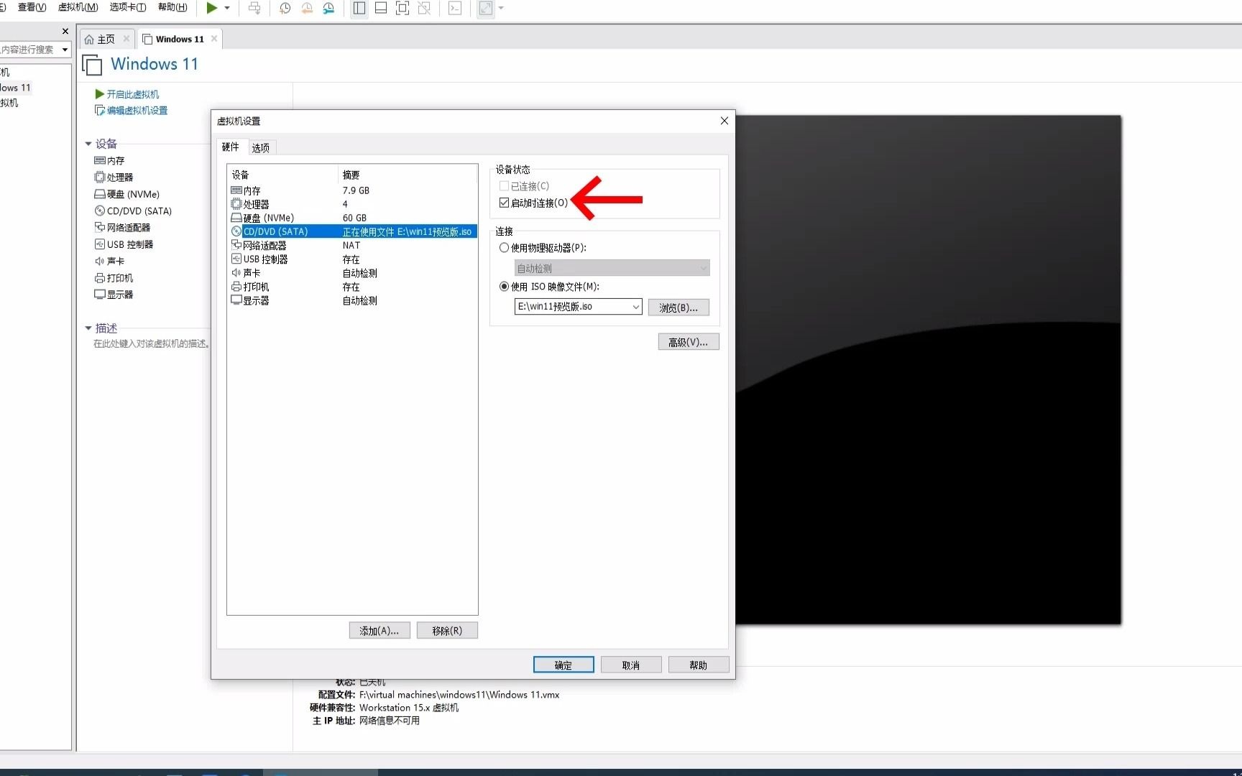Screen dimensions: 1242x776
Task: Open the 虚拟机(M) menu
Action: [77, 8]
